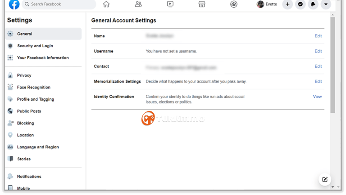The image size is (346, 195).
Task: Click the page vertical scrollbar thumb
Action: pos(332,65)
